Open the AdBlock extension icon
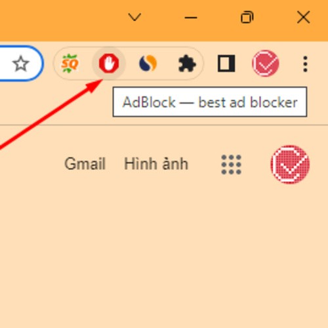 [x=109, y=64]
